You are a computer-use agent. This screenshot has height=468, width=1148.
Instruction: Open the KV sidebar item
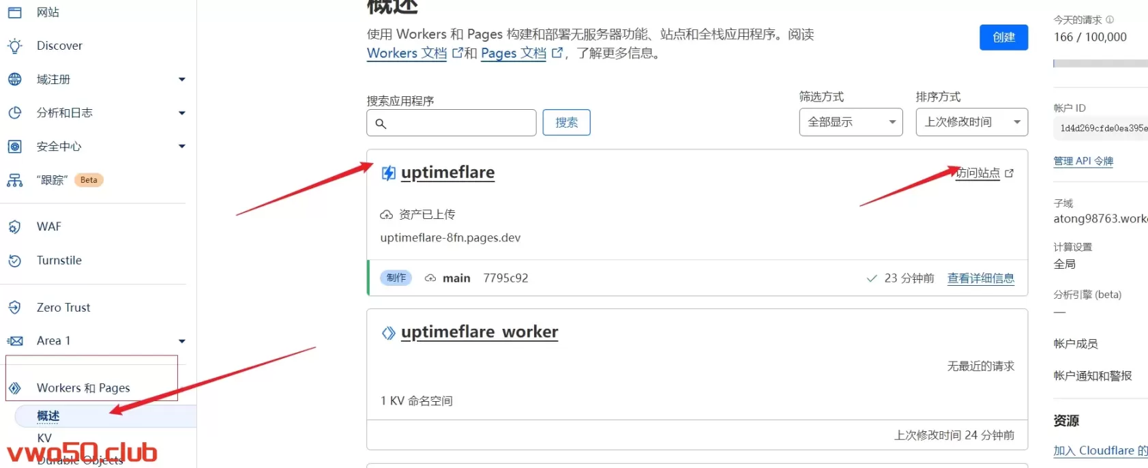pos(44,438)
